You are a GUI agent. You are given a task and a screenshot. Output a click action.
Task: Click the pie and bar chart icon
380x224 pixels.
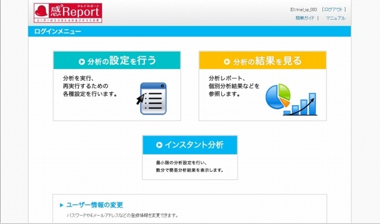click(291, 99)
